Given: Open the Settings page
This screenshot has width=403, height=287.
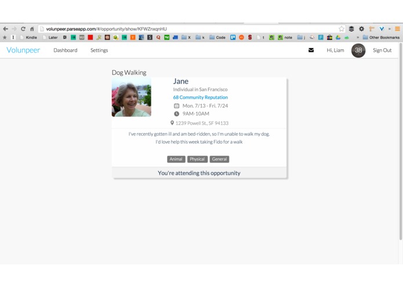Looking at the screenshot, I should 99,50.
